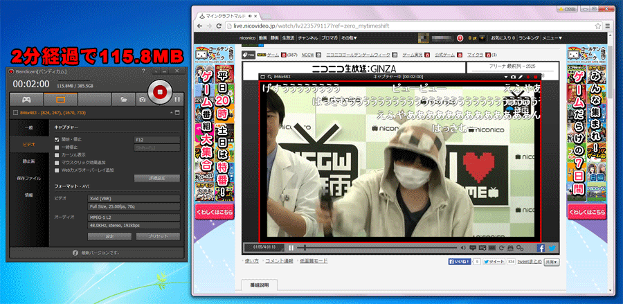This screenshot has height=304, width=623.
Task: Collapse Bandicam panel with small up arrow
Action: (171, 113)
